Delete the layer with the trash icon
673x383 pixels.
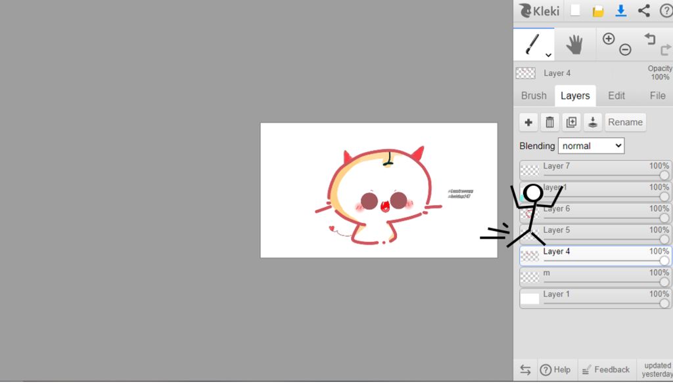(x=550, y=122)
